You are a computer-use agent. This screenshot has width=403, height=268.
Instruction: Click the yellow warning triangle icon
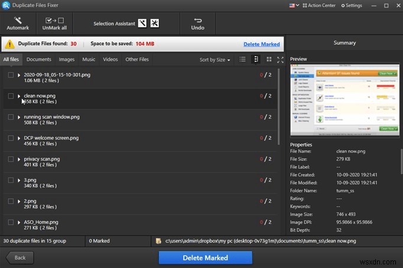click(9, 44)
